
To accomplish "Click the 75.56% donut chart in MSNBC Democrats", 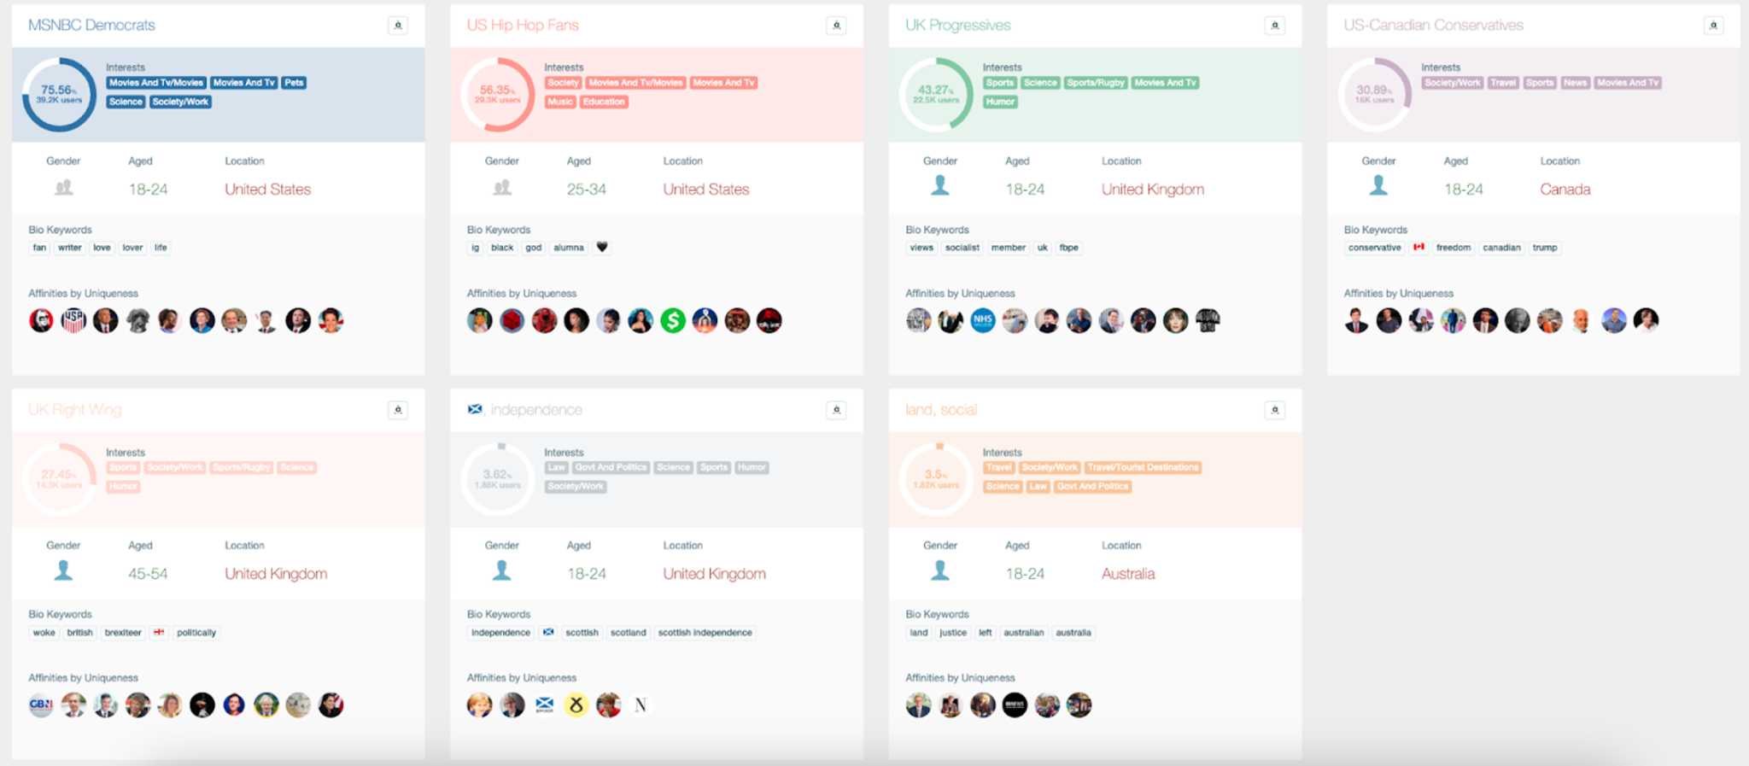I will [59, 94].
